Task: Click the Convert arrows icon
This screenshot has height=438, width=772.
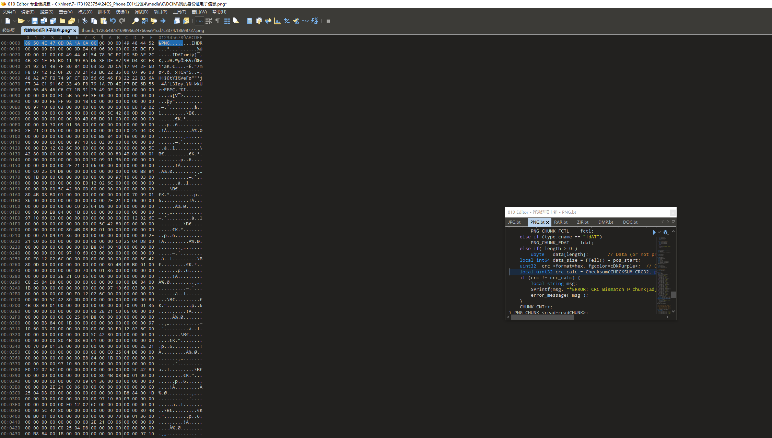Action: coord(268,21)
